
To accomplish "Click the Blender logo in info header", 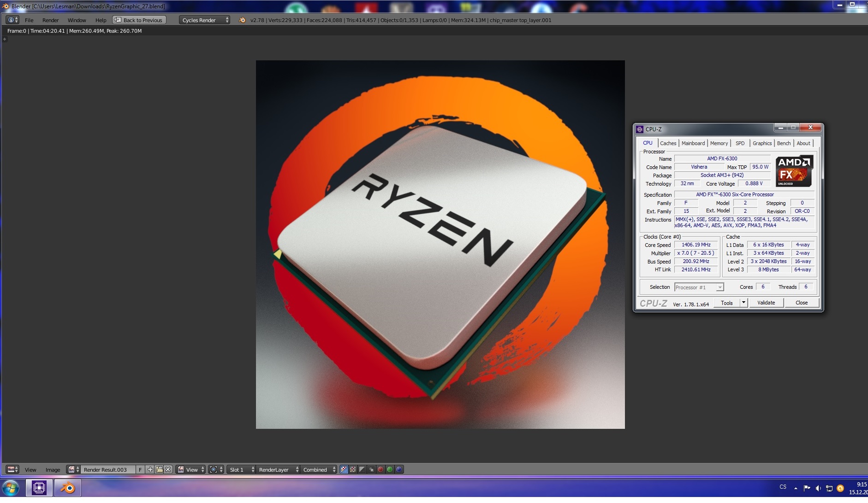I will coord(242,20).
